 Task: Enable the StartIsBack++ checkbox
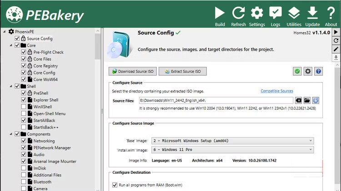[x=24, y=127]
